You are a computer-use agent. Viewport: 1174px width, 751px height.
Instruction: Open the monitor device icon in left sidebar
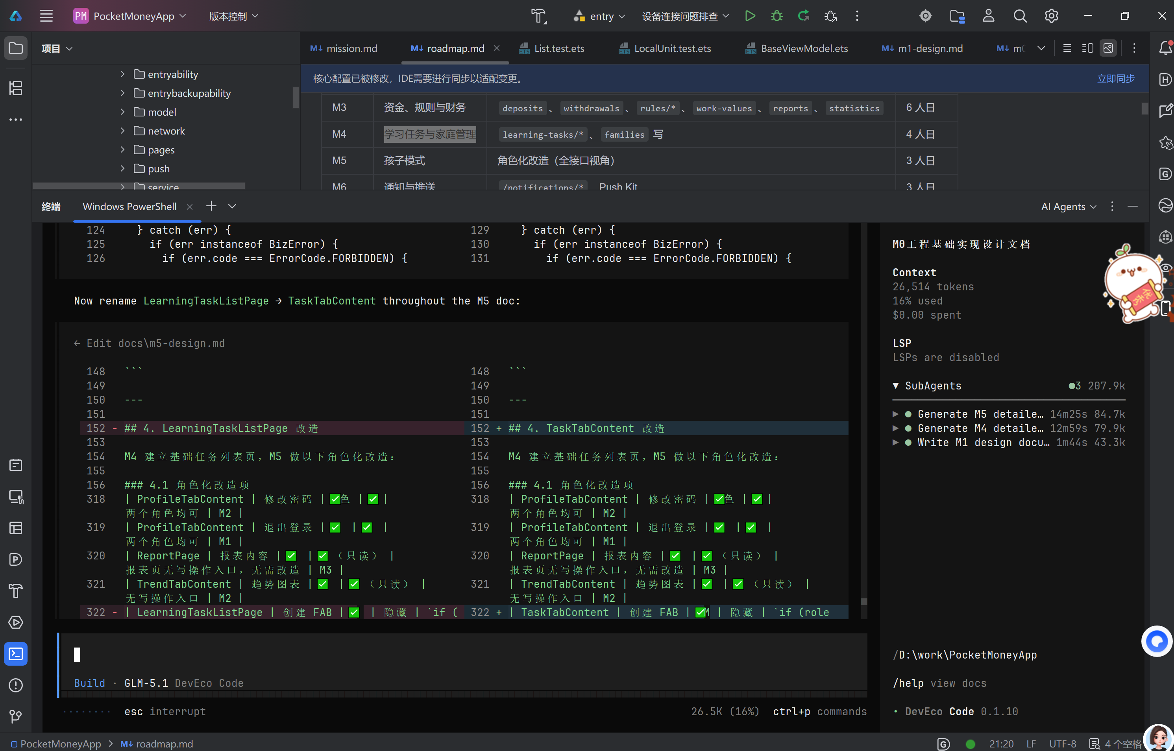(16, 496)
